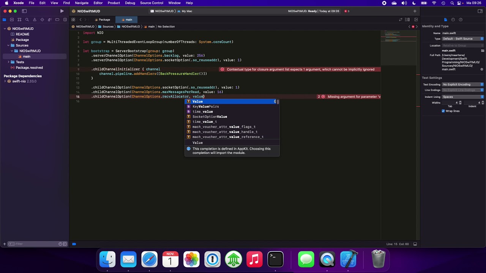Select the main editor tab
Screen dimensions: 486x273
click(x=127, y=20)
